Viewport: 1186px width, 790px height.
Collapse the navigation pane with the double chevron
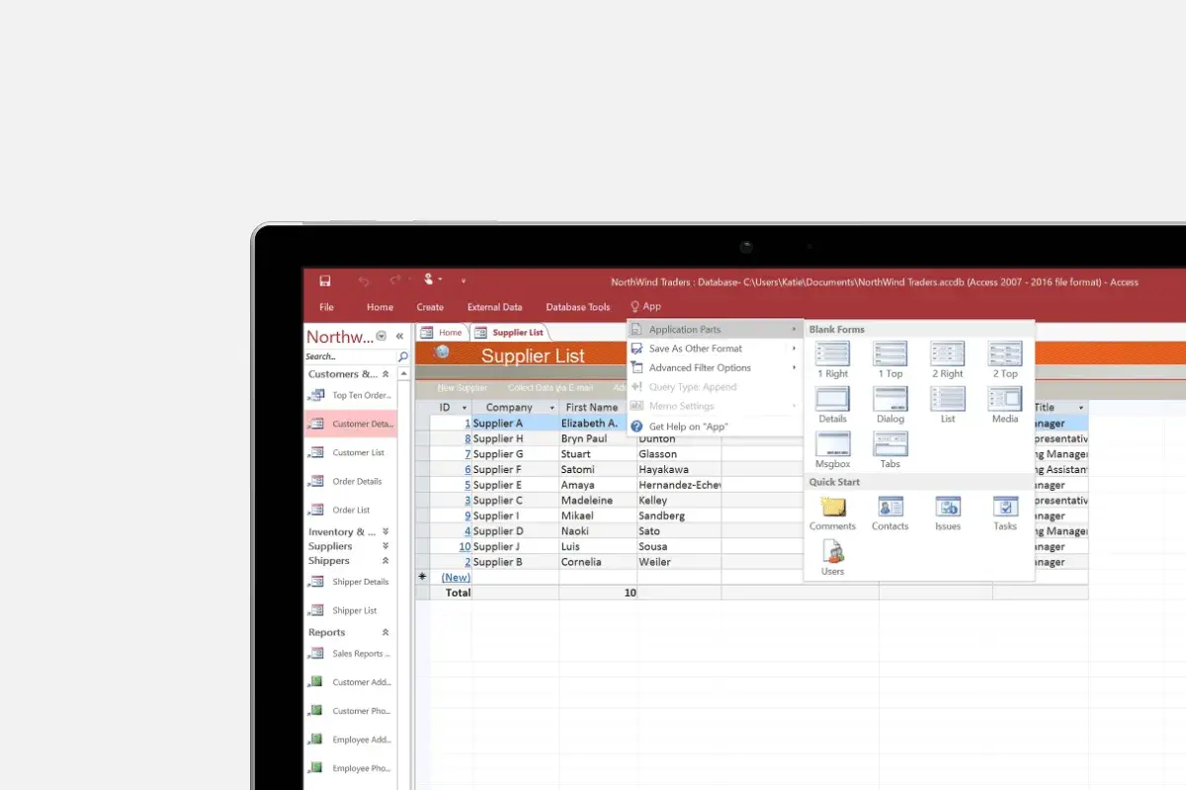[399, 336]
